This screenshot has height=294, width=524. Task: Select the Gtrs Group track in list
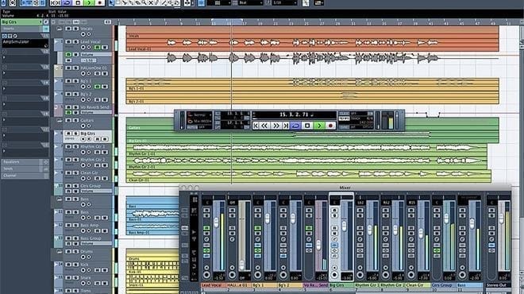tap(91, 186)
